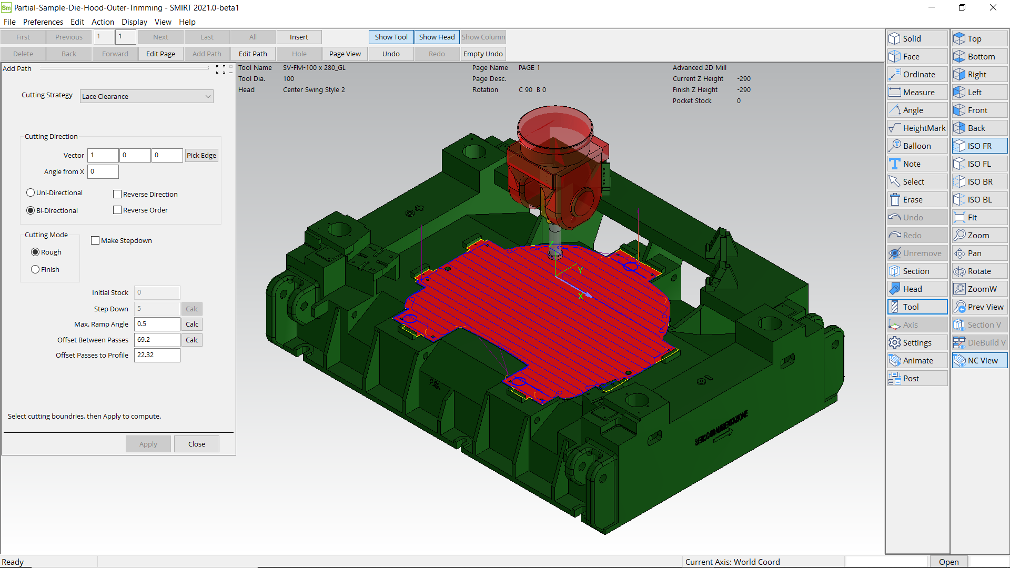Open the Animate function
This screenshot has height=568, width=1010.
[917, 361]
